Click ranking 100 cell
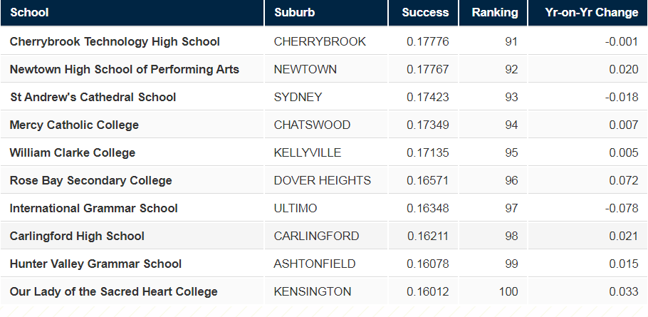 (x=508, y=291)
